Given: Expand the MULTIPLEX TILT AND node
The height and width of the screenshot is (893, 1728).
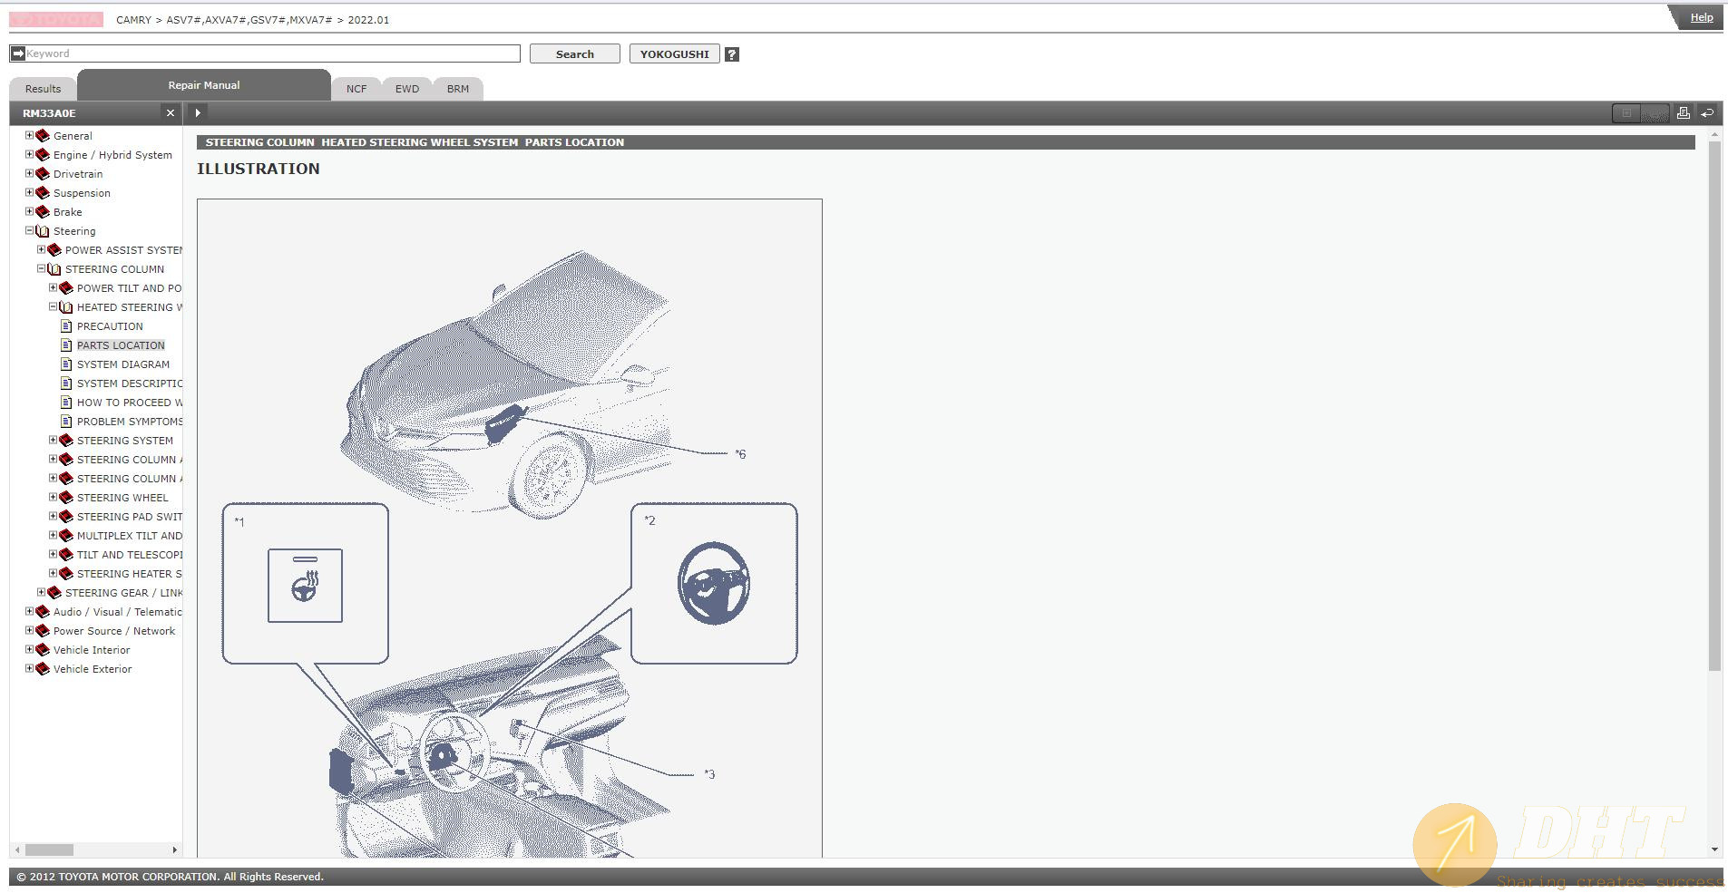Looking at the screenshot, I should pyautogui.click(x=53, y=535).
